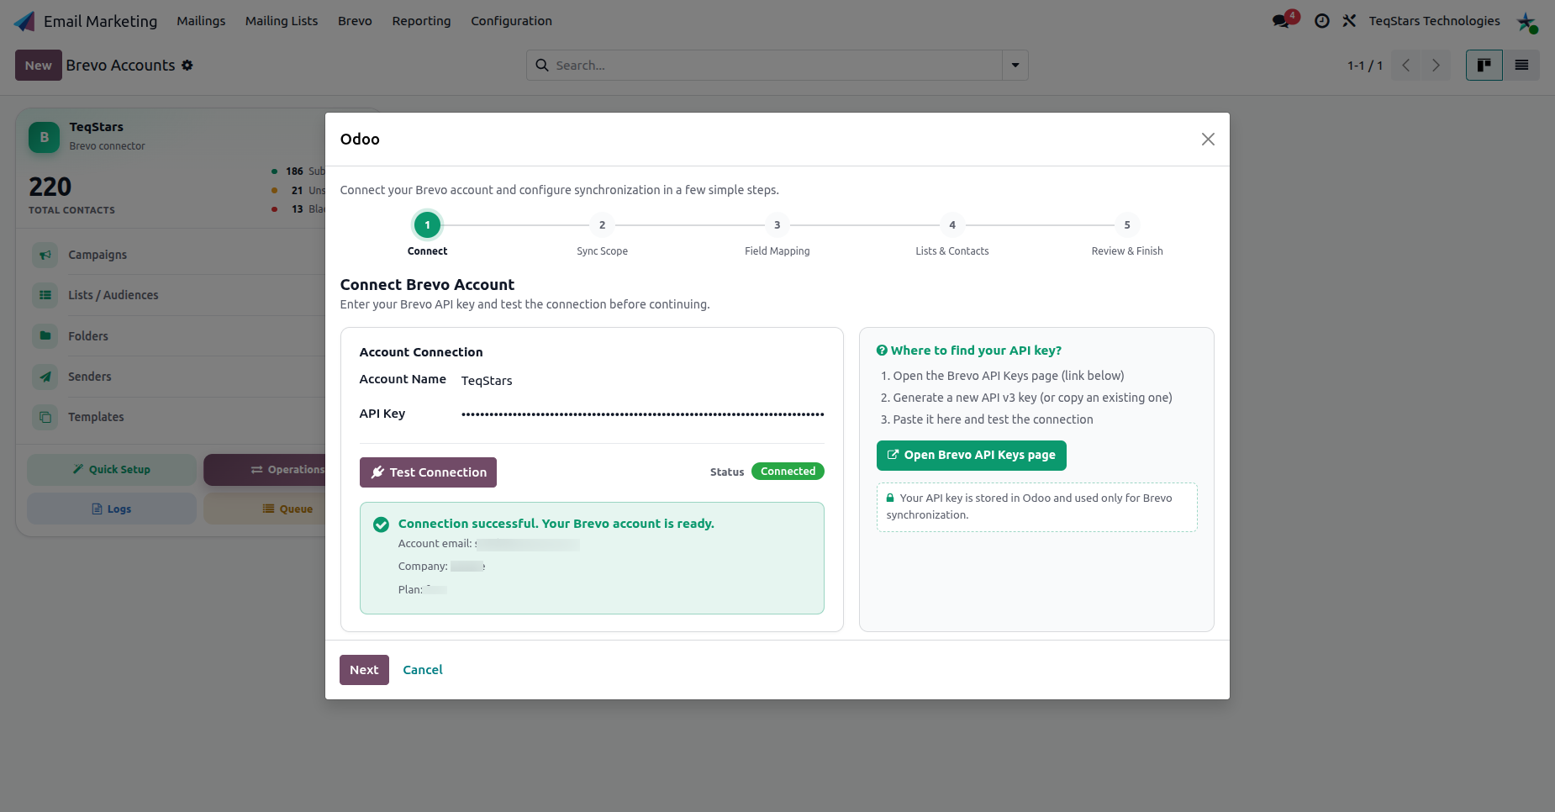Click the green connection success checkmark

pos(381,525)
